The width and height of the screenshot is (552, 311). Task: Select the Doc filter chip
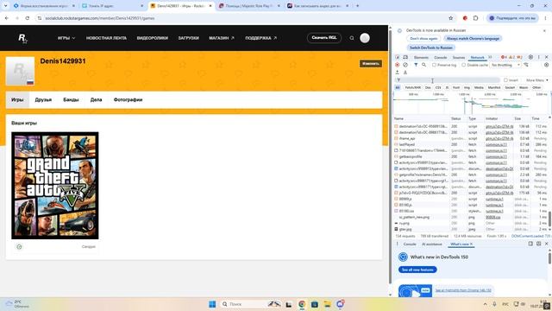tap(428, 87)
